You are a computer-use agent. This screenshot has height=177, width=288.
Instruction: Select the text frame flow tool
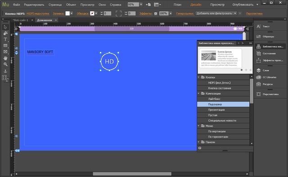coord(5,78)
